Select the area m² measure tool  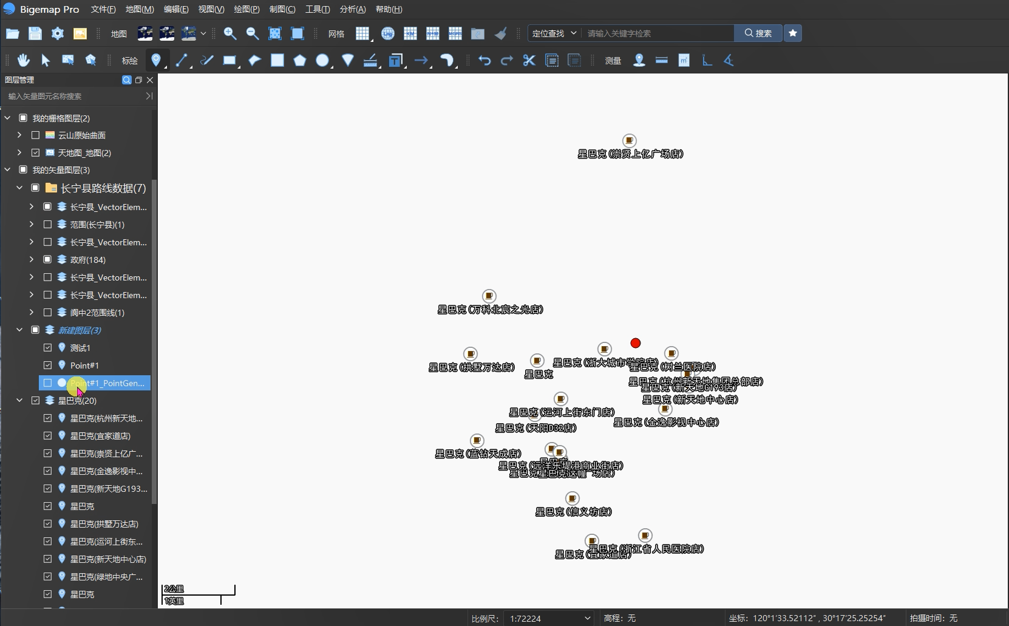coord(684,60)
